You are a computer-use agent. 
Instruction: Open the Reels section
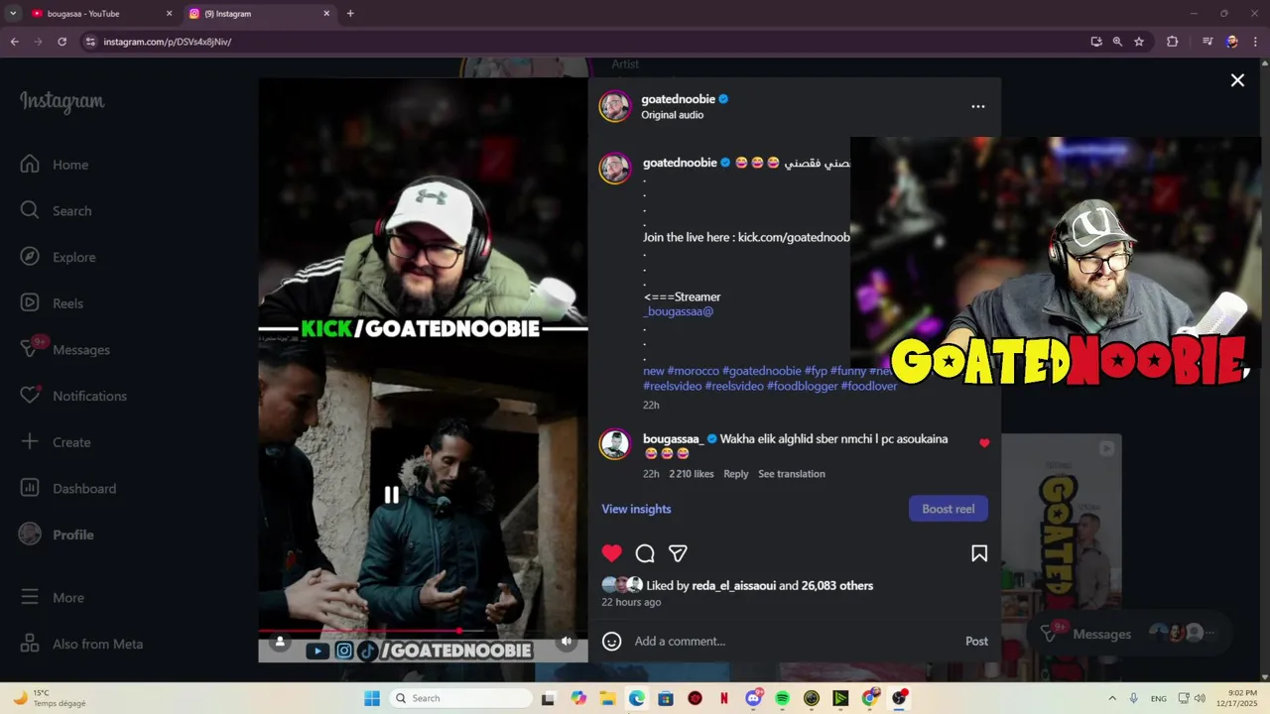coord(52,303)
